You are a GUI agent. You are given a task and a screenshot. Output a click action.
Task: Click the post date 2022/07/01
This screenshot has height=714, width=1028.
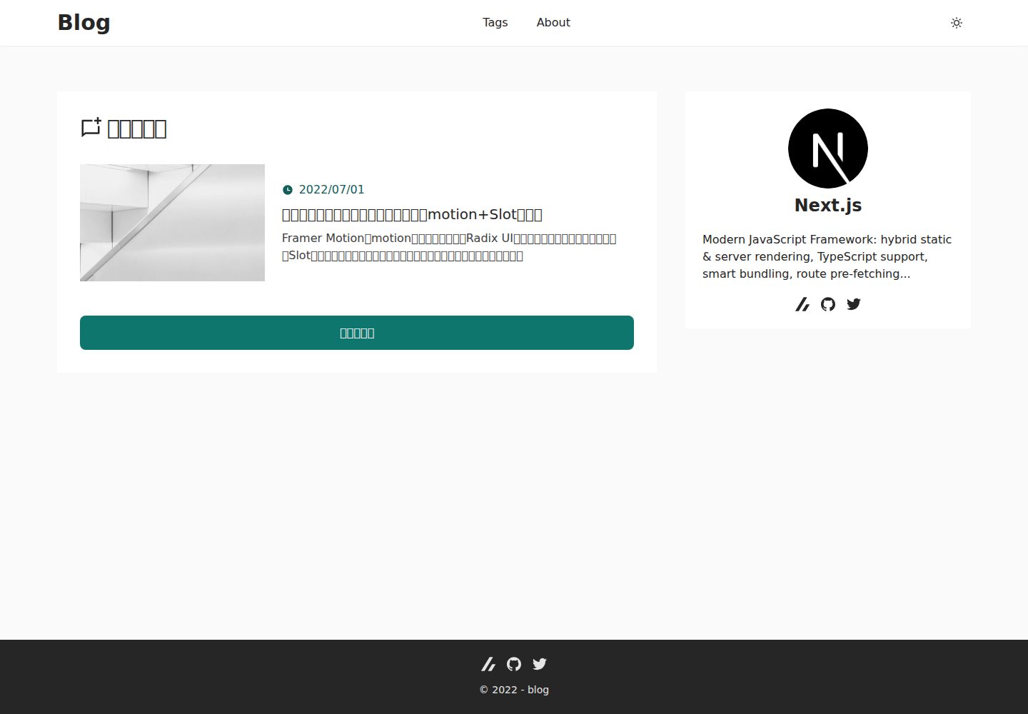coord(331,190)
